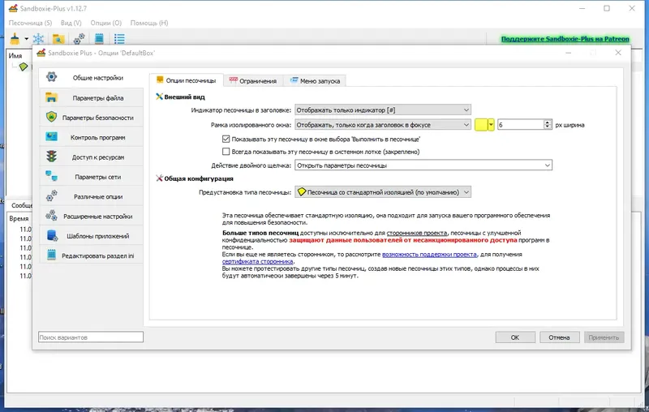Open 'возможность поддержки проекта' link
This screenshot has width=649, height=412.
point(429,254)
